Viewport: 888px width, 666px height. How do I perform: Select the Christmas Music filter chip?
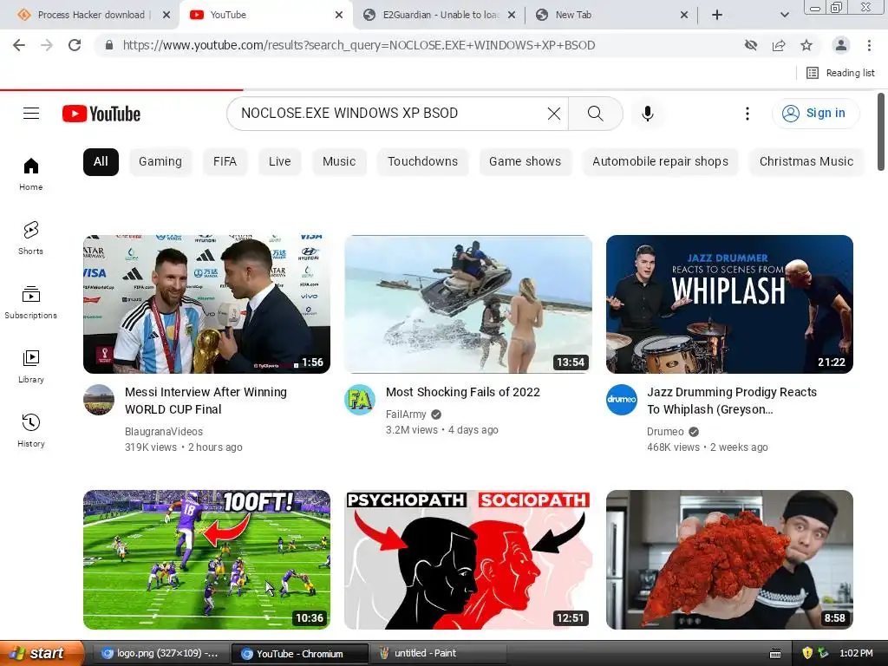[x=806, y=162]
